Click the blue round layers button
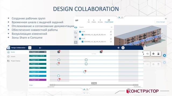172x96 pixels. pos(164,55)
